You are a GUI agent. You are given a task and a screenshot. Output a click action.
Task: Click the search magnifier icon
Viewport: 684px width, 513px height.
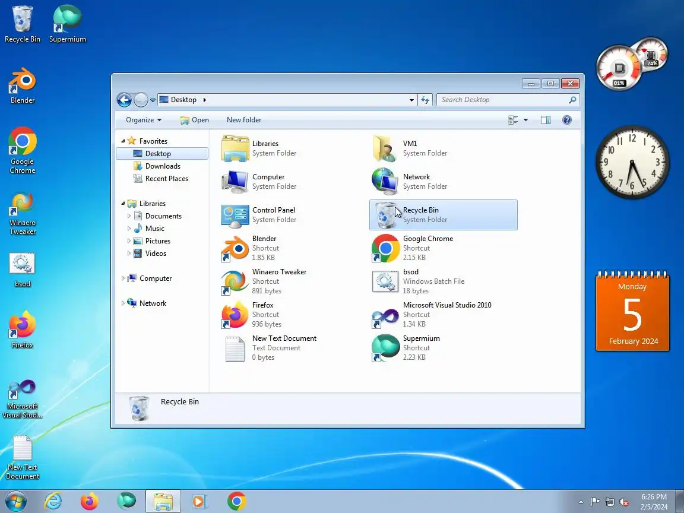tap(572, 100)
